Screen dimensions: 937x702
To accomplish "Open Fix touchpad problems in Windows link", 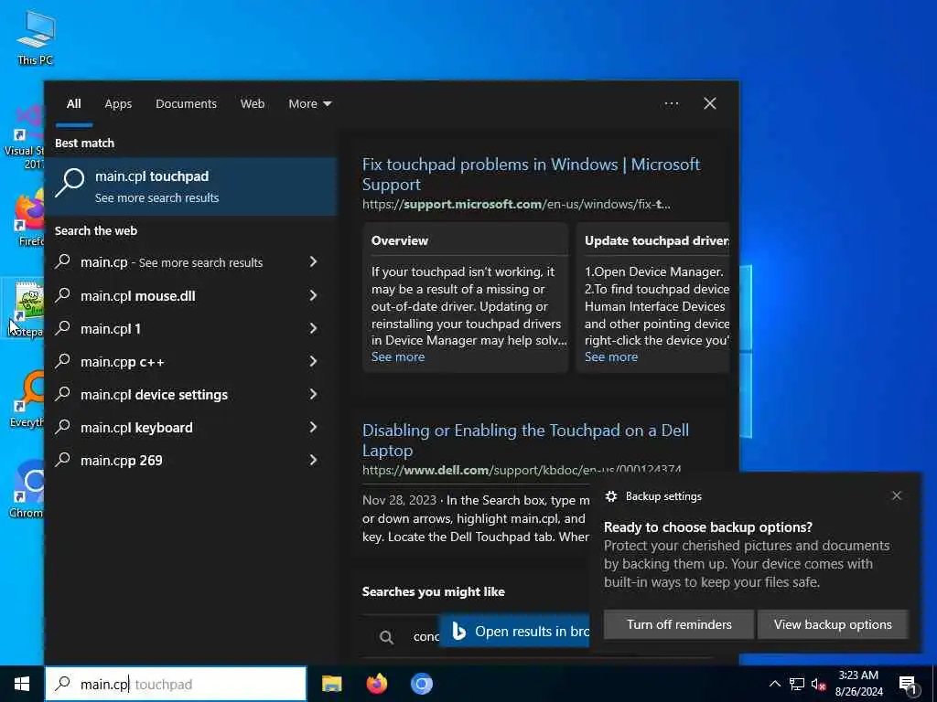I will (531, 175).
